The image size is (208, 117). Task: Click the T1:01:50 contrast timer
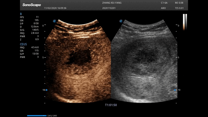click(111, 105)
